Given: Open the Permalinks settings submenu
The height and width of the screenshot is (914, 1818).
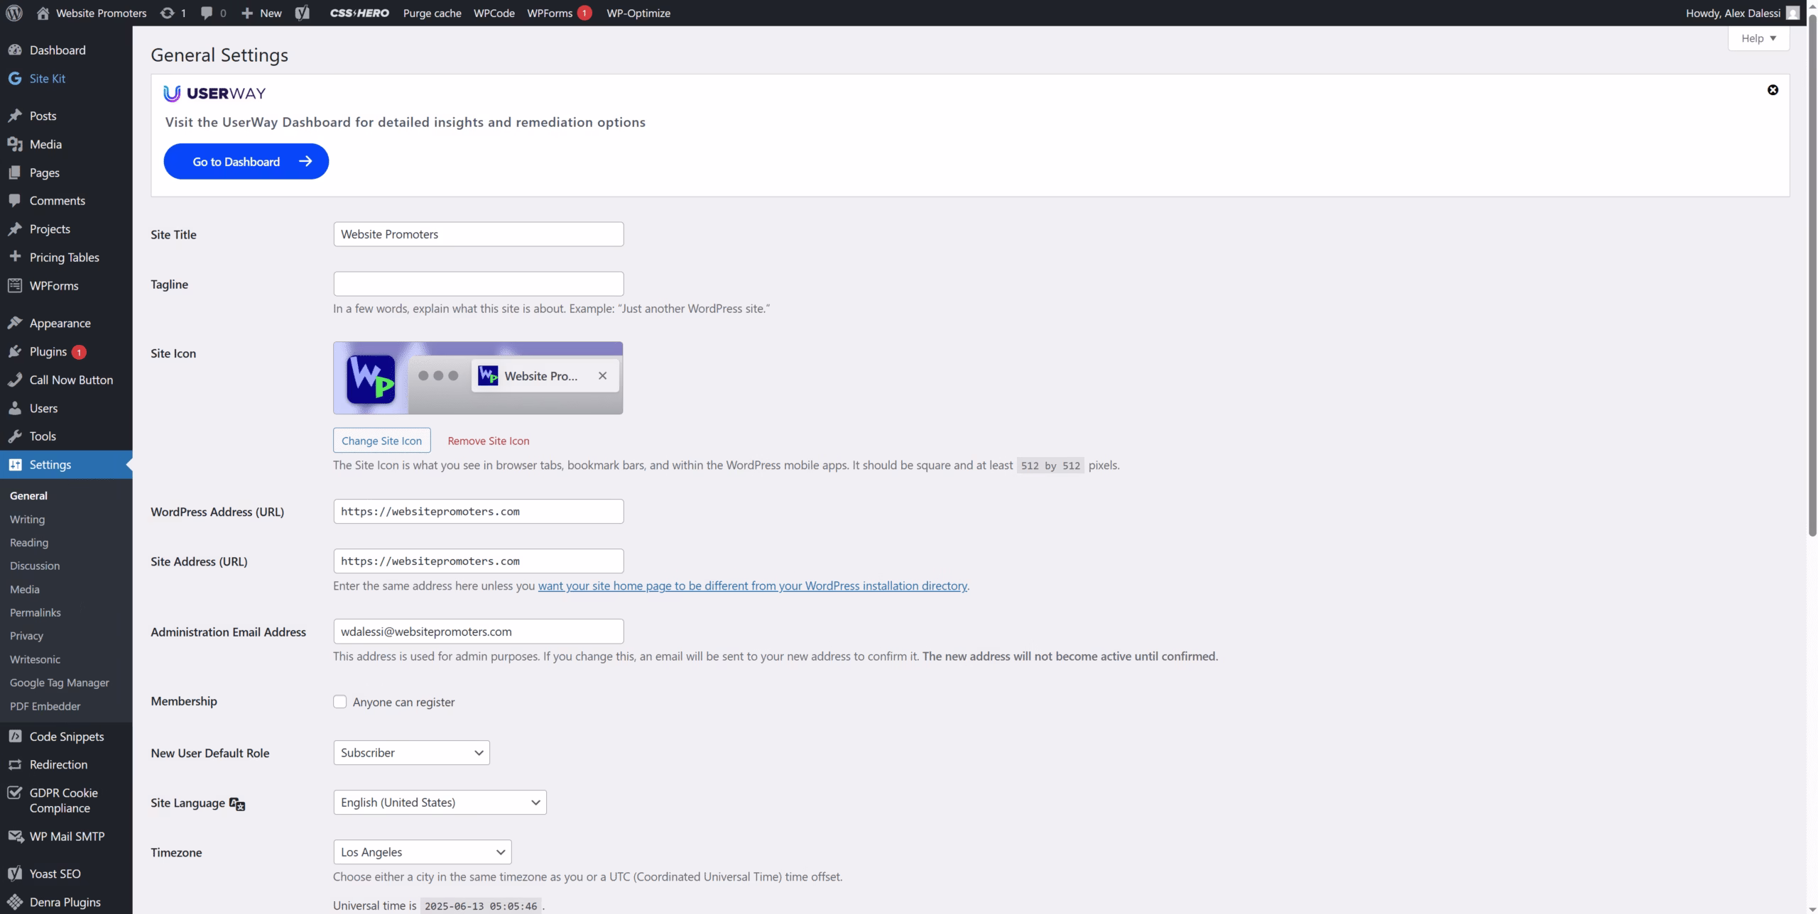Looking at the screenshot, I should point(36,613).
